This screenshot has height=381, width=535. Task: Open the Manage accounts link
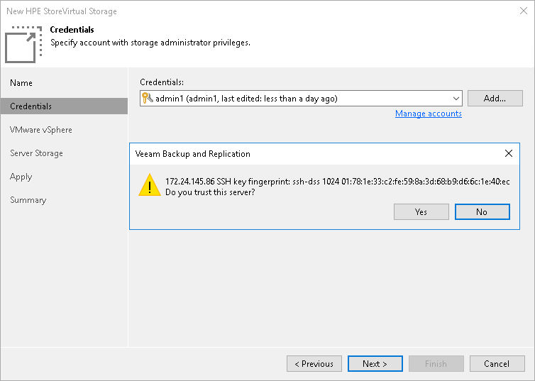(x=429, y=114)
